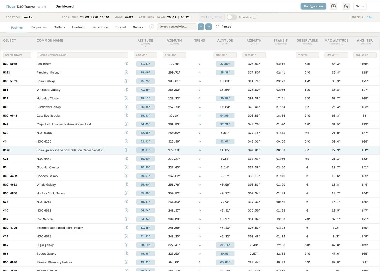Open info icon for Hockey Stick Galaxy row

click(x=126, y=193)
